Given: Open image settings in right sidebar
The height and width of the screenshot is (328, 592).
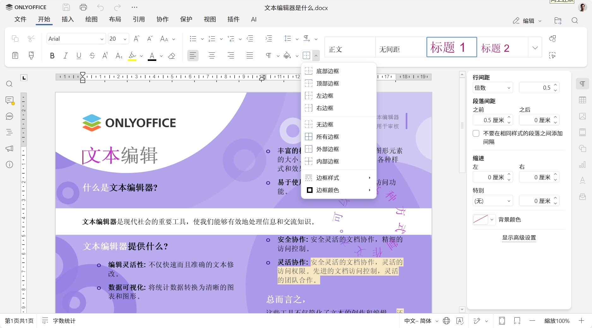Looking at the screenshot, I should pos(583,116).
